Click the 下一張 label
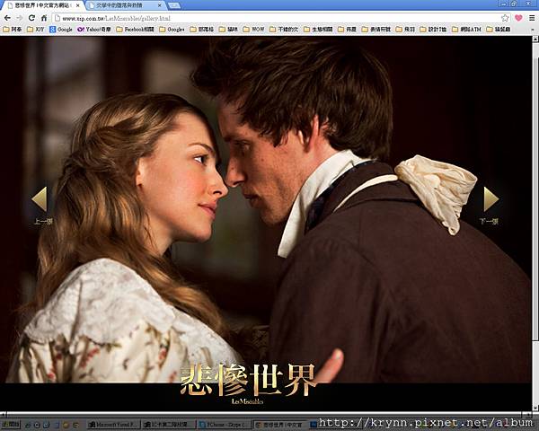 (489, 222)
